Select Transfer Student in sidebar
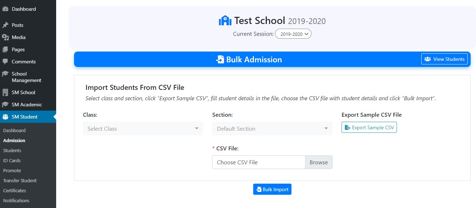476x208 pixels. (20, 180)
